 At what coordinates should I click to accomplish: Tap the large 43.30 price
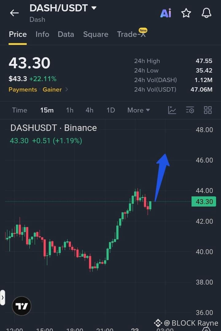(x=29, y=63)
